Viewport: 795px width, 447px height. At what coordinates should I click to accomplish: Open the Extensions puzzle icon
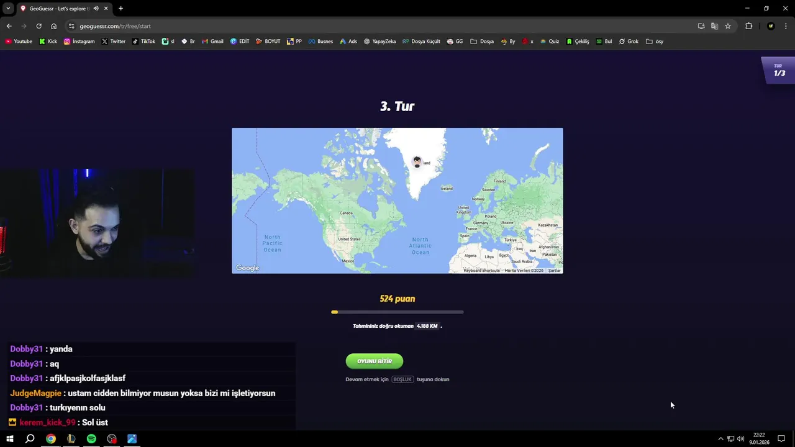(x=748, y=26)
